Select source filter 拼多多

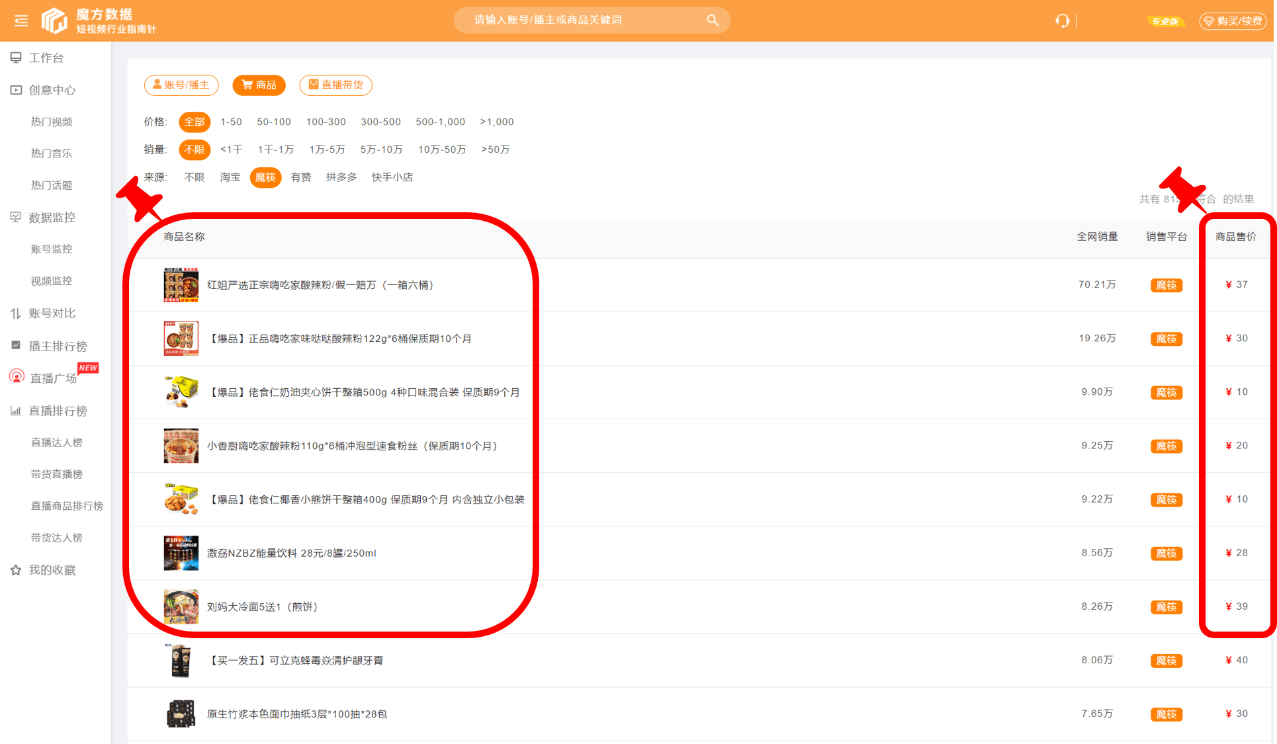[341, 177]
